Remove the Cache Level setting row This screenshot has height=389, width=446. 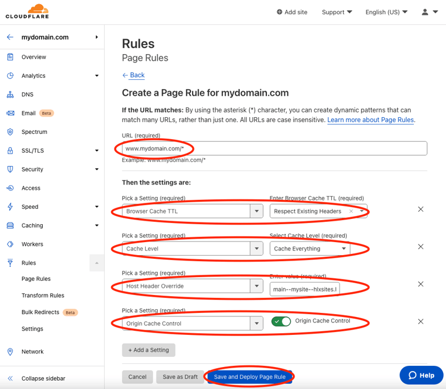point(420,246)
